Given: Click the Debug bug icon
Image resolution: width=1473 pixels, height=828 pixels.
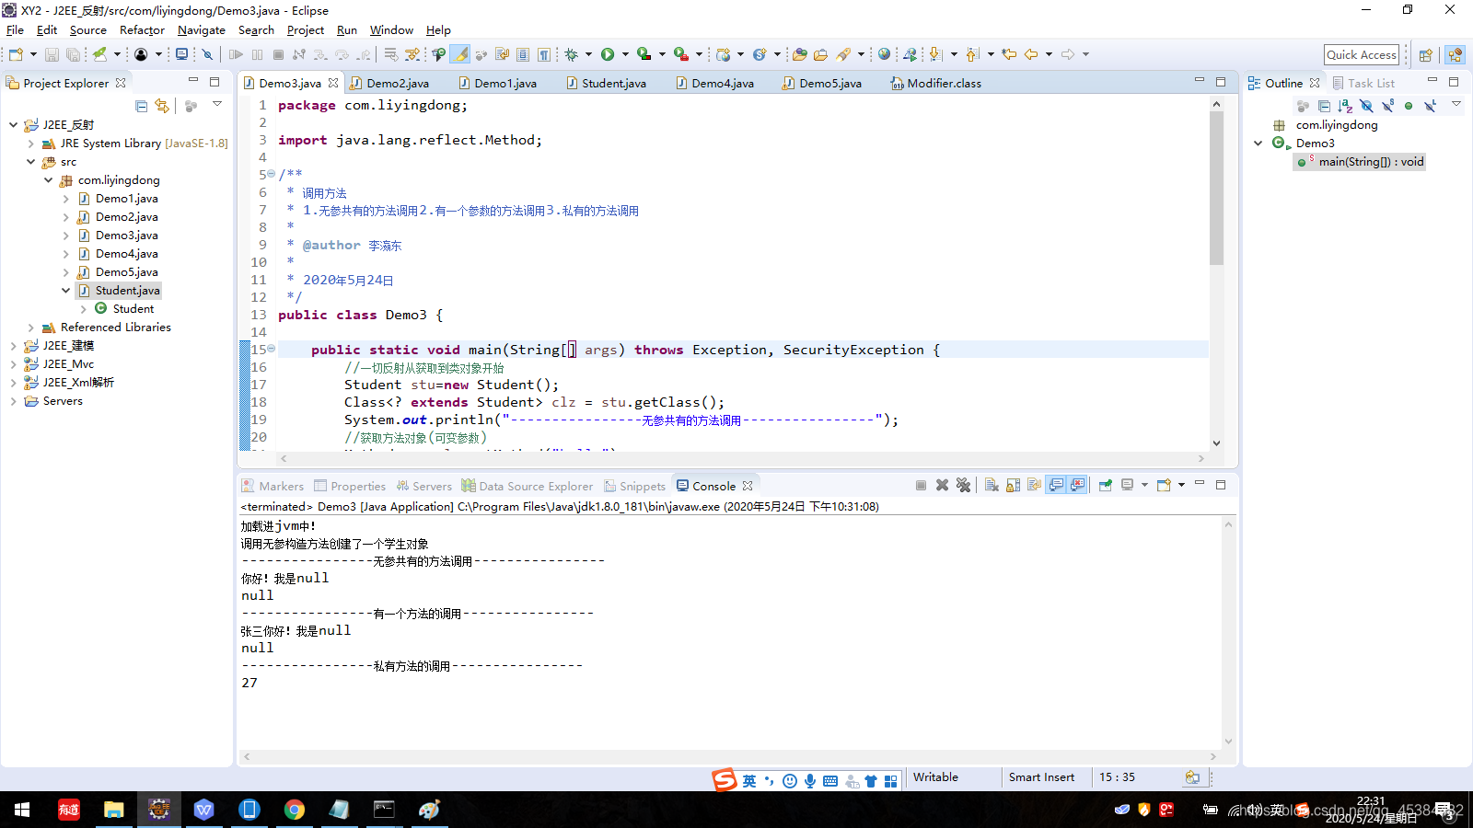Looking at the screenshot, I should point(571,54).
